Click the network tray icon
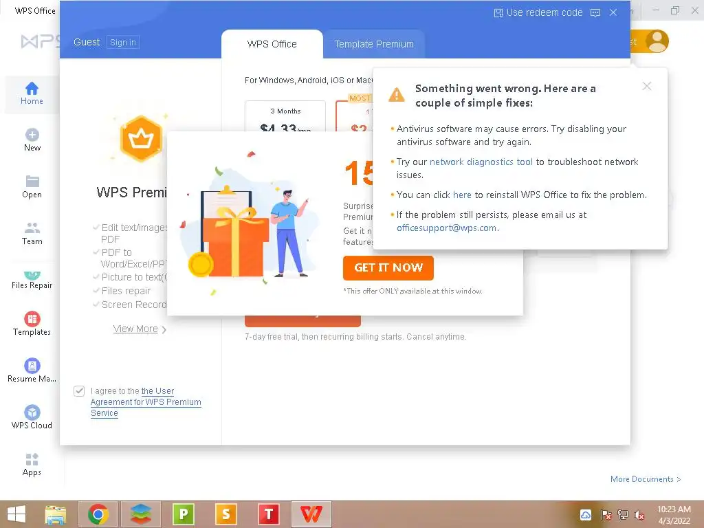 pyautogui.click(x=623, y=515)
